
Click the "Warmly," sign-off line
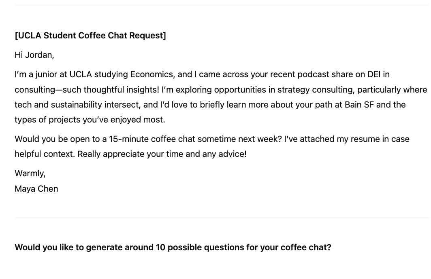pos(30,173)
